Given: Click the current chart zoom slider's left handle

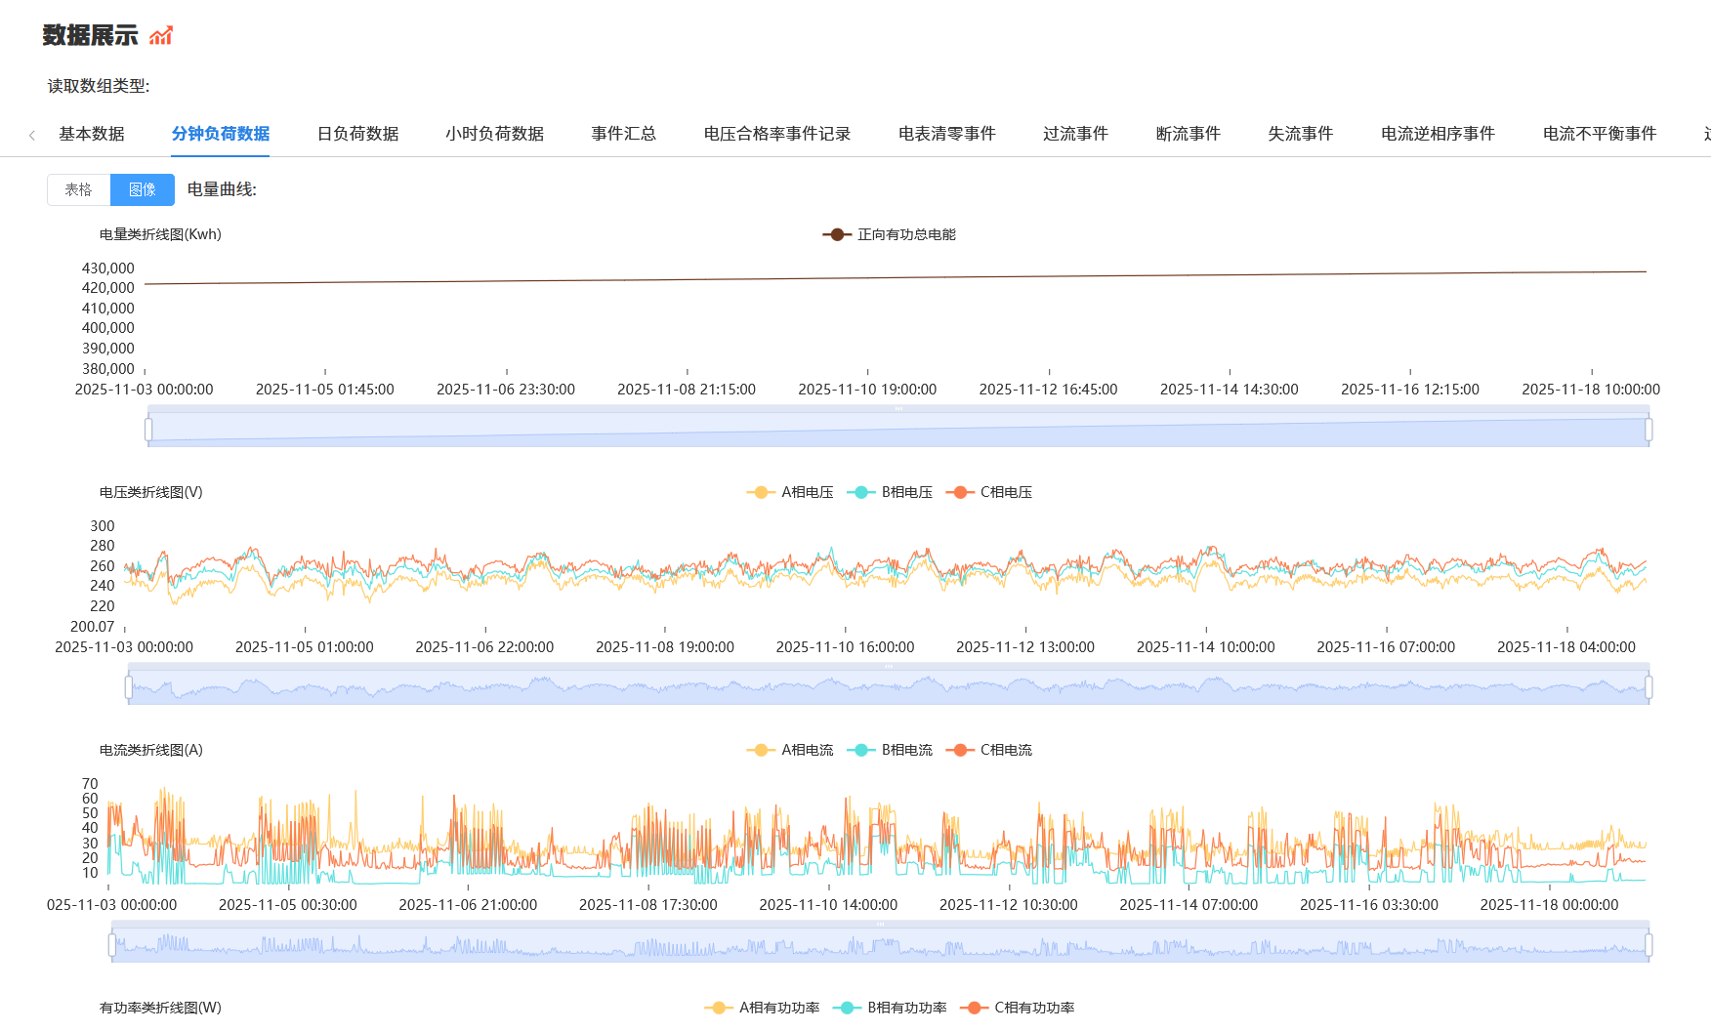Looking at the screenshot, I should (112, 945).
